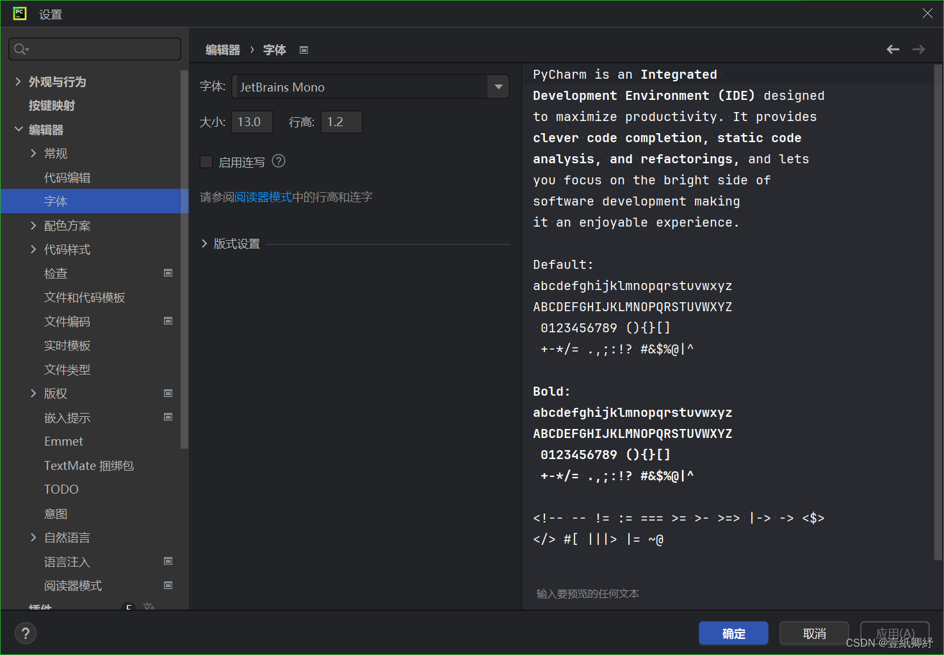Click the project-level icon next to 字体 breadcrumb
The image size is (944, 655).
[x=304, y=50]
